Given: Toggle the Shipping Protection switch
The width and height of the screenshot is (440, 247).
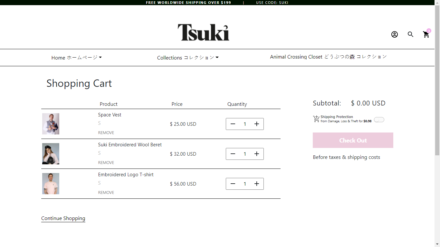Looking at the screenshot, I should (379, 120).
